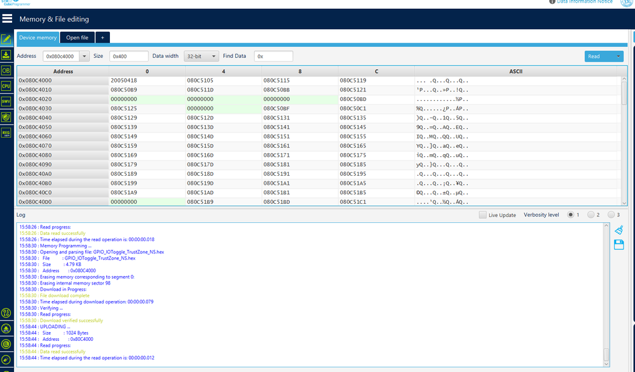Image resolution: width=635 pixels, height=372 pixels.
Task: Open the BETA bug icon in sidebar
Action: click(x=6, y=328)
